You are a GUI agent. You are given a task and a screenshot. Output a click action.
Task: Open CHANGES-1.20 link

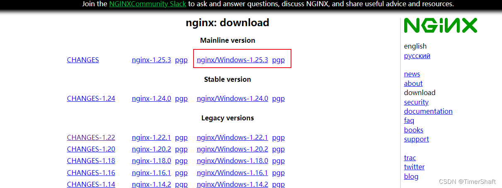point(91,149)
